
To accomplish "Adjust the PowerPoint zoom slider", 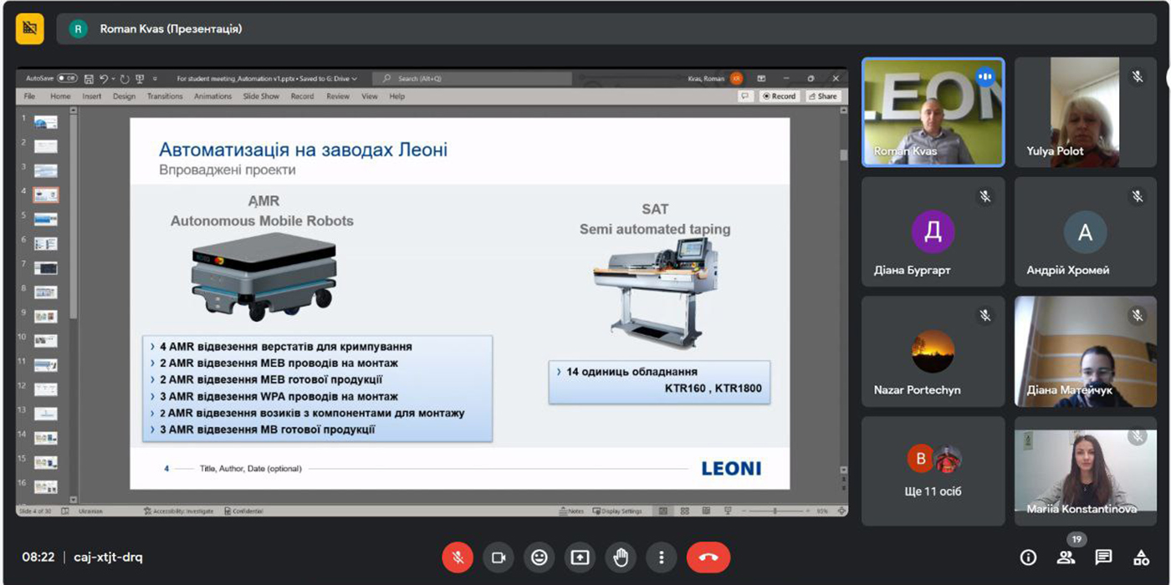I will coord(775,511).
